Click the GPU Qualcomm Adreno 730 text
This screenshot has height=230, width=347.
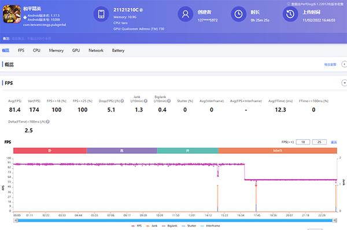point(139,29)
